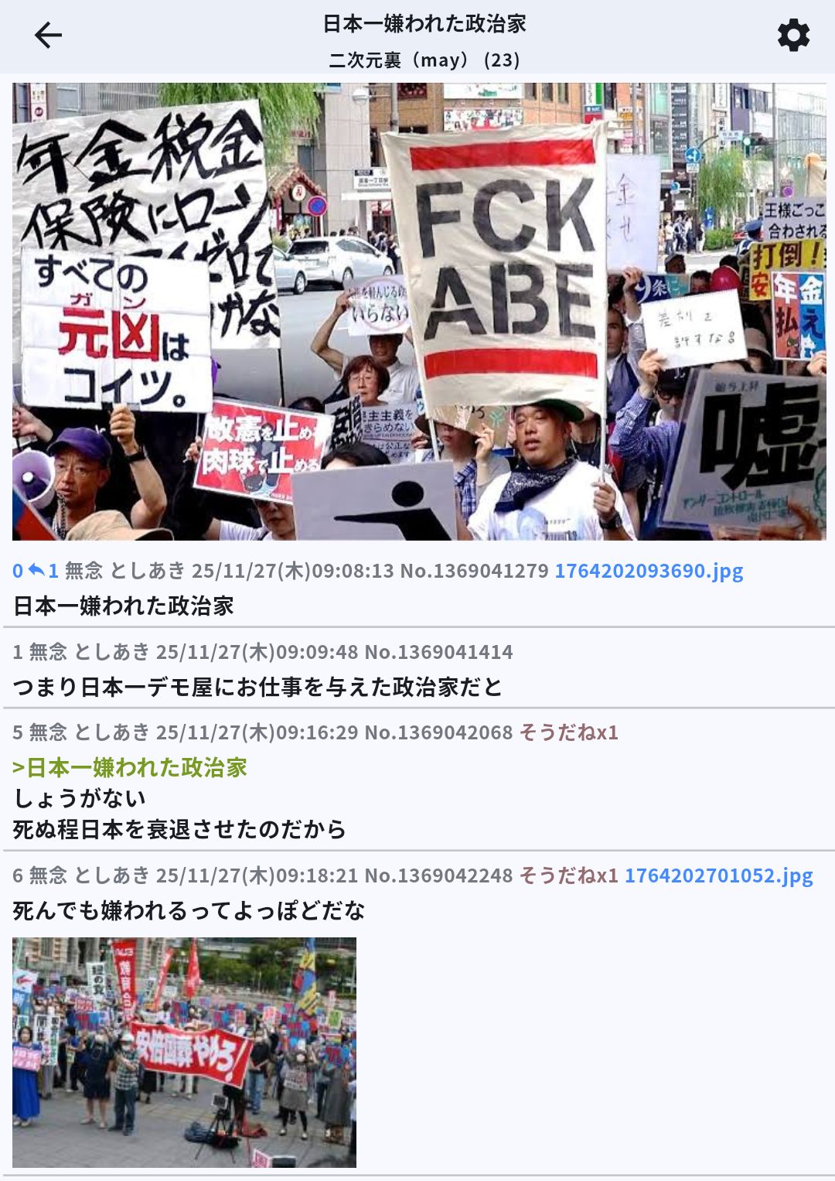Screen dimensions: 835x1181
Task: Open the red banner rally thumbnail
Action: (184, 1053)
